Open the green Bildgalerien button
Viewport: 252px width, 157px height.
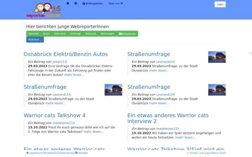click(127, 33)
